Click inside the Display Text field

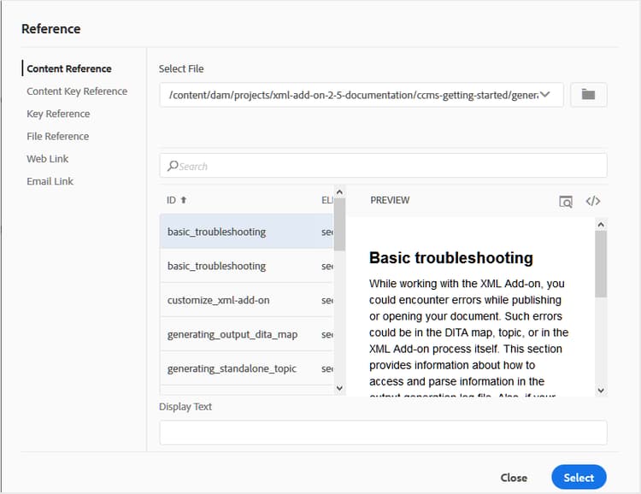[x=383, y=432]
